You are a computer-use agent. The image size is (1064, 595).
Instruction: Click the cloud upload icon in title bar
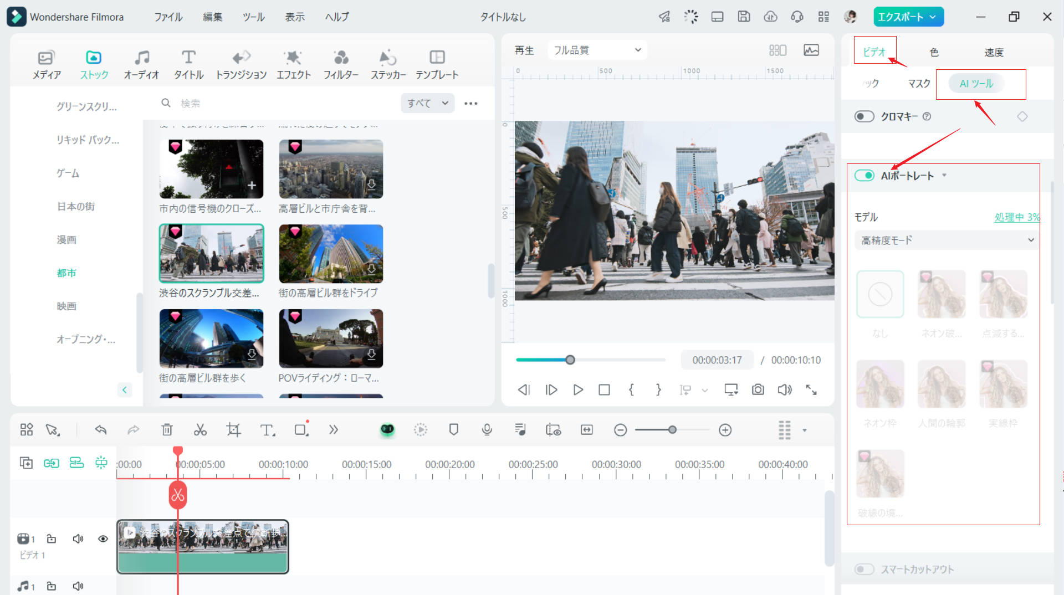click(x=770, y=17)
